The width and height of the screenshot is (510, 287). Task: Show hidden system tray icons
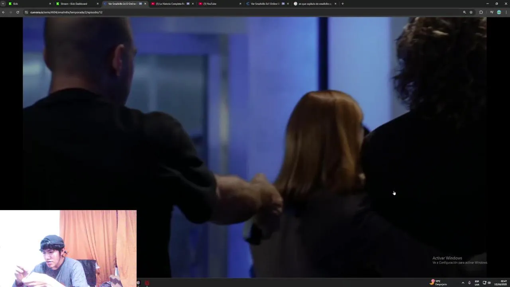(x=463, y=283)
